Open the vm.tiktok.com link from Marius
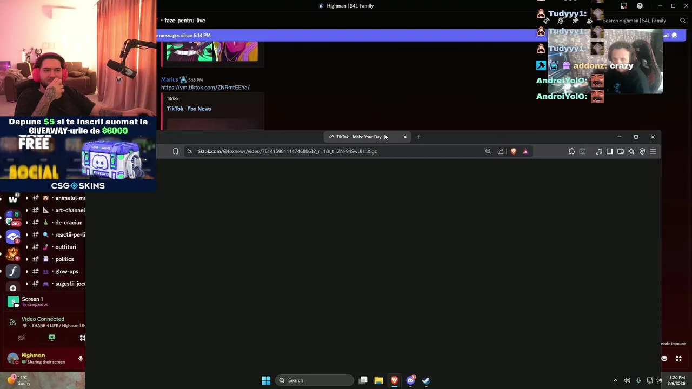Viewport: 692px width, 389px height. coord(205,87)
